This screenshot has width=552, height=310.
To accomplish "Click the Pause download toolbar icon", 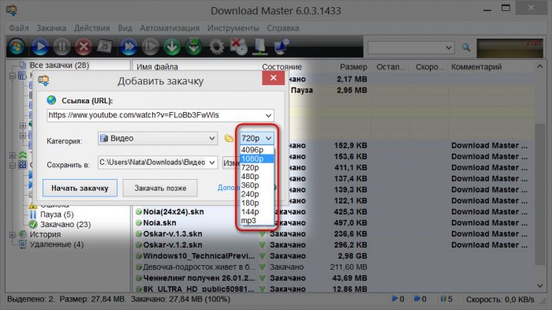I will pos(62,47).
